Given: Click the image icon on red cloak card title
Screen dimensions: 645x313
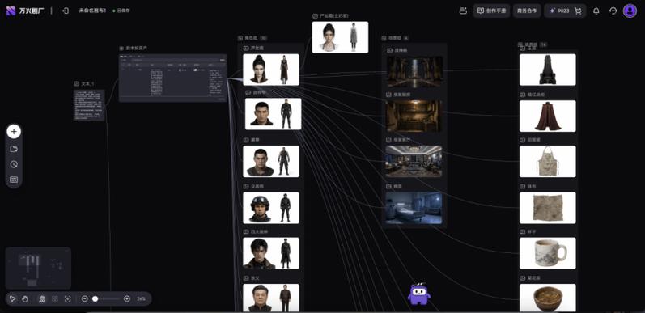Looking at the screenshot, I should (523, 95).
